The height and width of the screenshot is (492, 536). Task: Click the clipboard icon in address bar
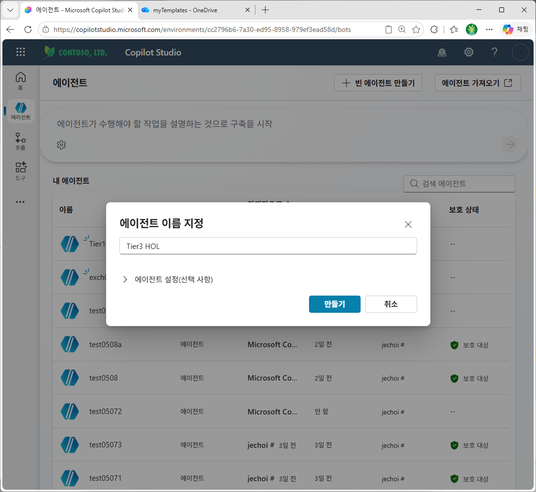pyautogui.click(x=388, y=30)
